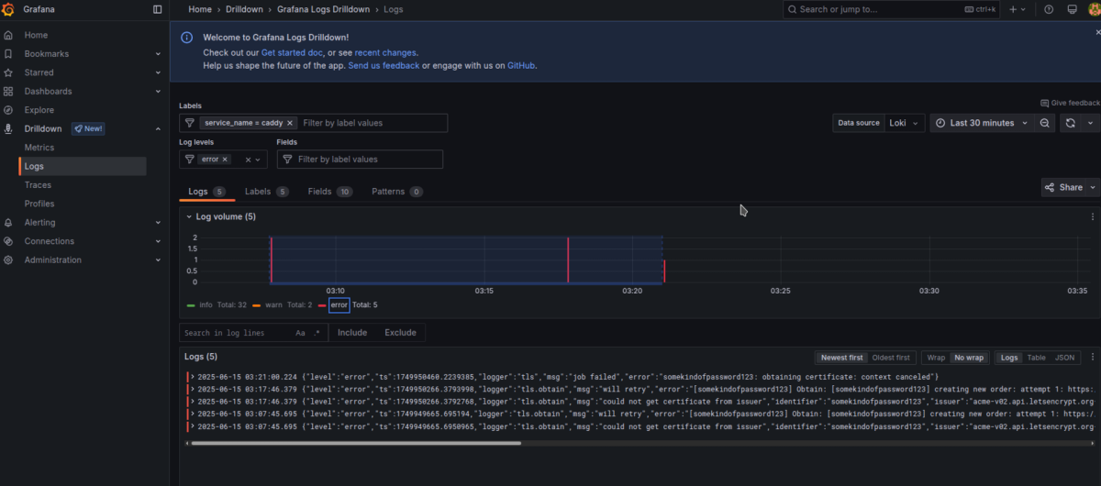Toggle case-sensitive search (Aa)
Viewport: 1101px width, 486px height.
(x=300, y=333)
